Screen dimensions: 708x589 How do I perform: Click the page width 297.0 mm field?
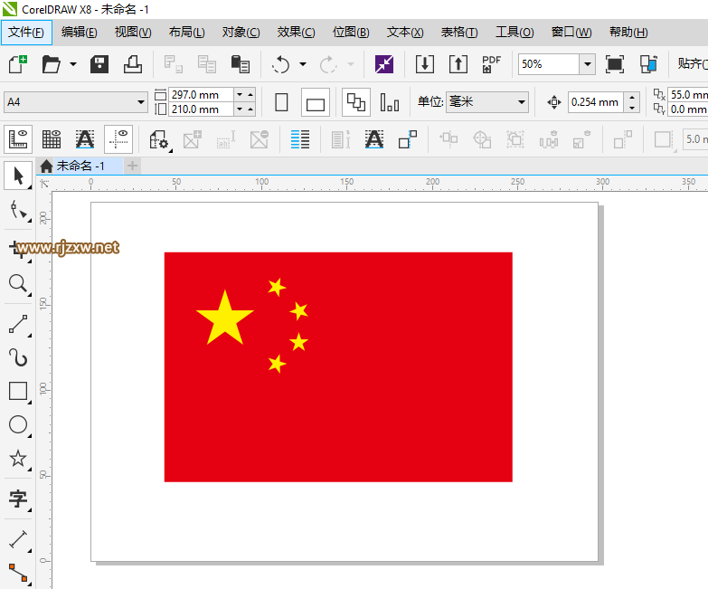(x=201, y=95)
